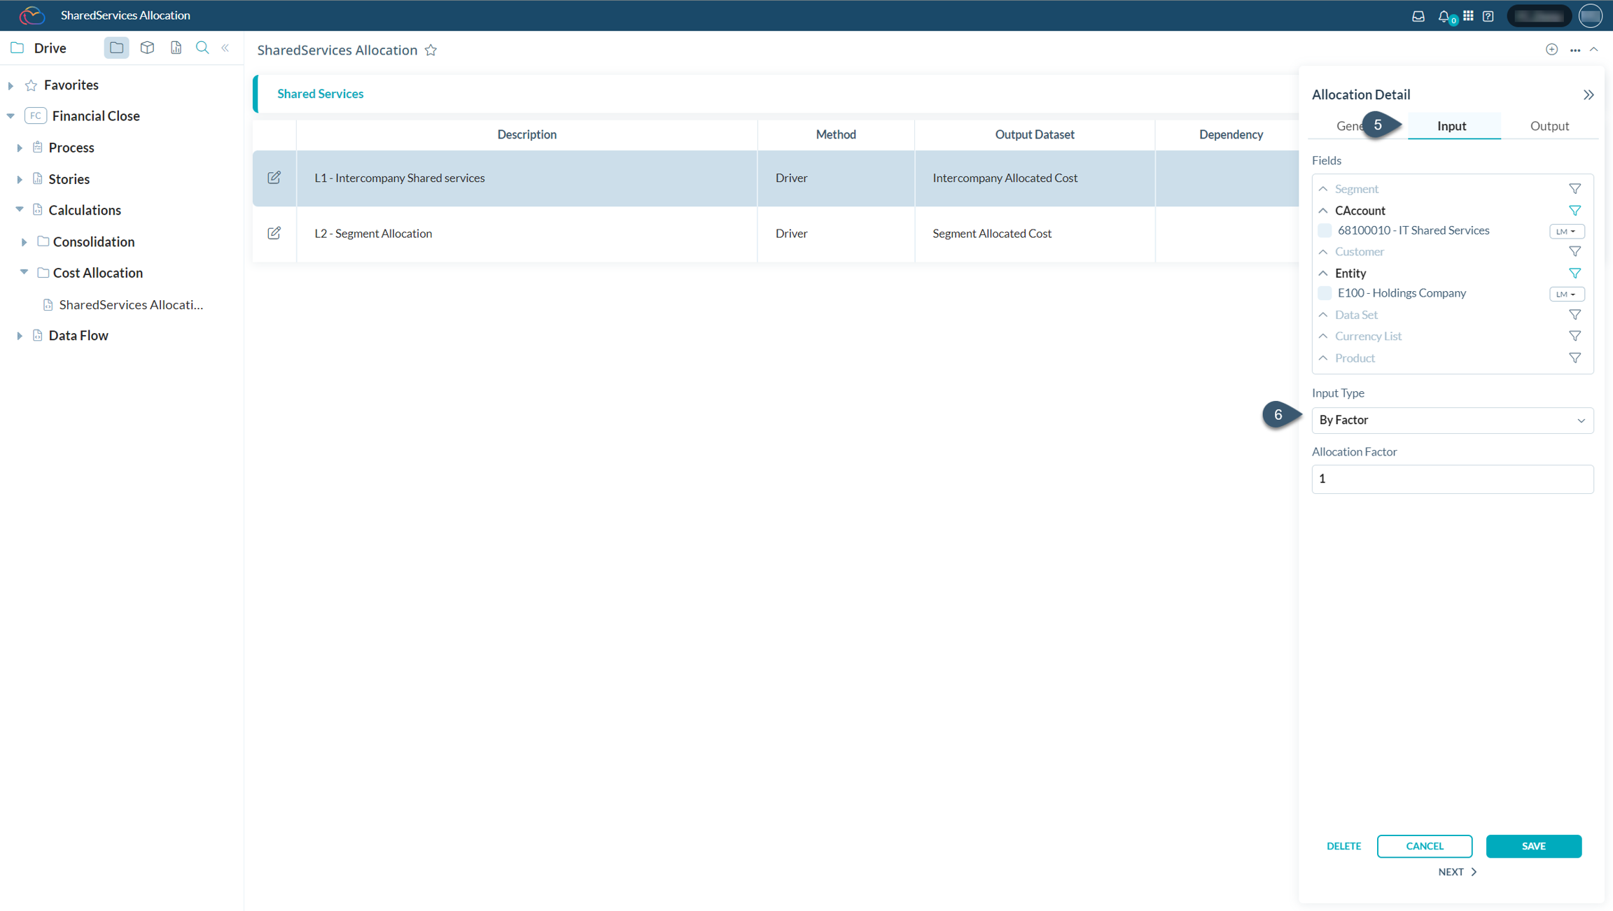
Task: Check the E100 - Holdings Company checkbox
Action: point(1325,293)
